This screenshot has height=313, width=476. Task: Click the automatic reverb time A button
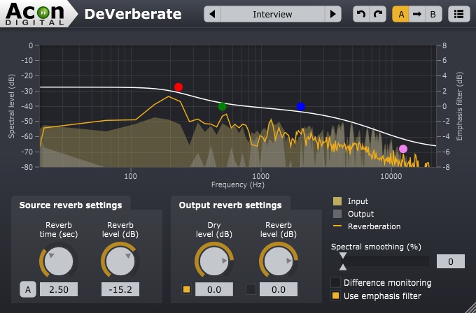coord(28,289)
